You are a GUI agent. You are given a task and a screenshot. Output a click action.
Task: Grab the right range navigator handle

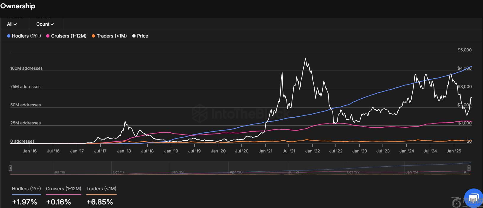tap(469, 168)
